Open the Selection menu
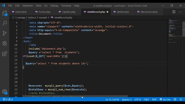This screenshot has width=185, height=104. 27,6
